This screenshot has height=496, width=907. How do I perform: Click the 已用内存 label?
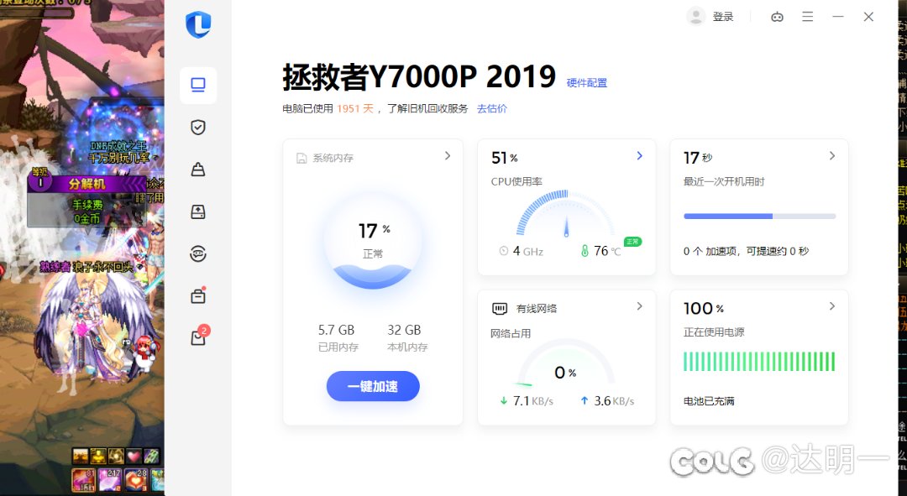pyautogui.click(x=338, y=347)
